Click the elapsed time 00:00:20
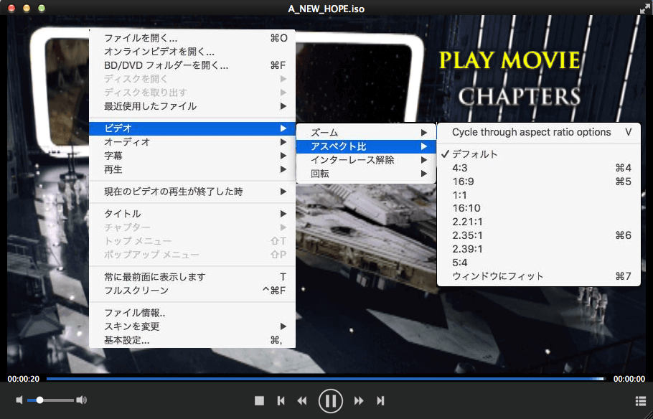This screenshot has width=653, height=419. pyautogui.click(x=23, y=379)
